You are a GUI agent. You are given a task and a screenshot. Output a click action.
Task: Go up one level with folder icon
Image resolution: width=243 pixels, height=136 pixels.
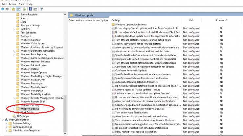pos(13,9)
